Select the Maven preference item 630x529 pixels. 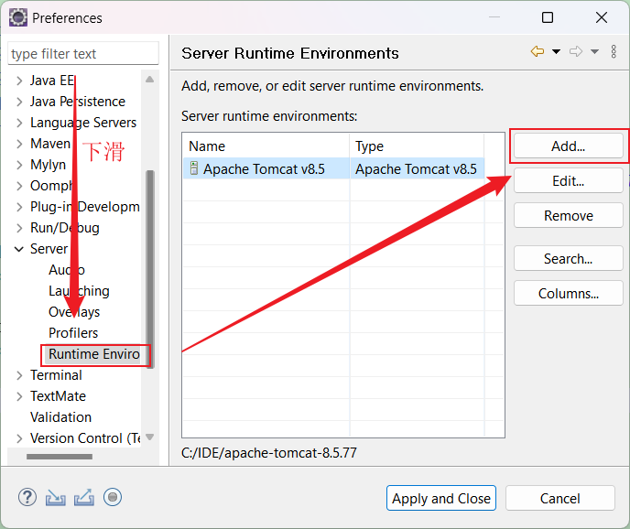(x=50, y=144)
